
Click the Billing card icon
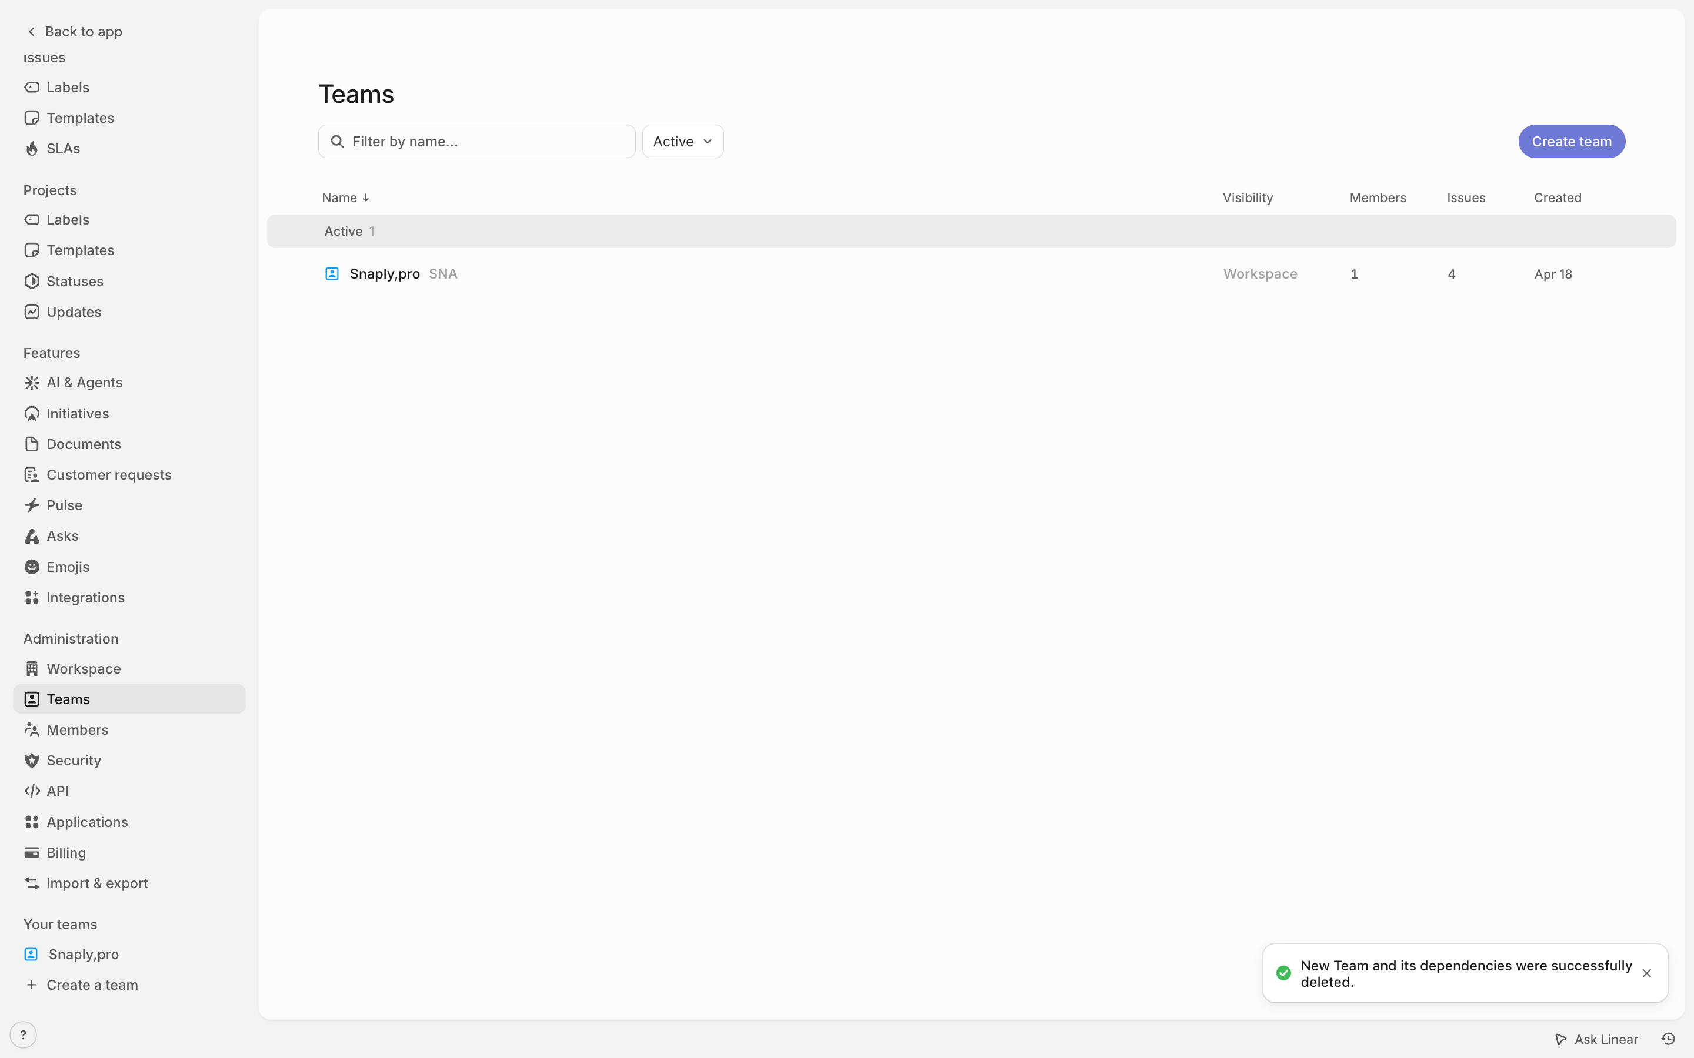point(32,852)
